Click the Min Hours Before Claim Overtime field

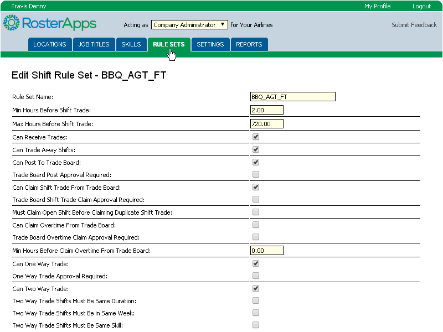pyautogui.click(x=267, y=251)
